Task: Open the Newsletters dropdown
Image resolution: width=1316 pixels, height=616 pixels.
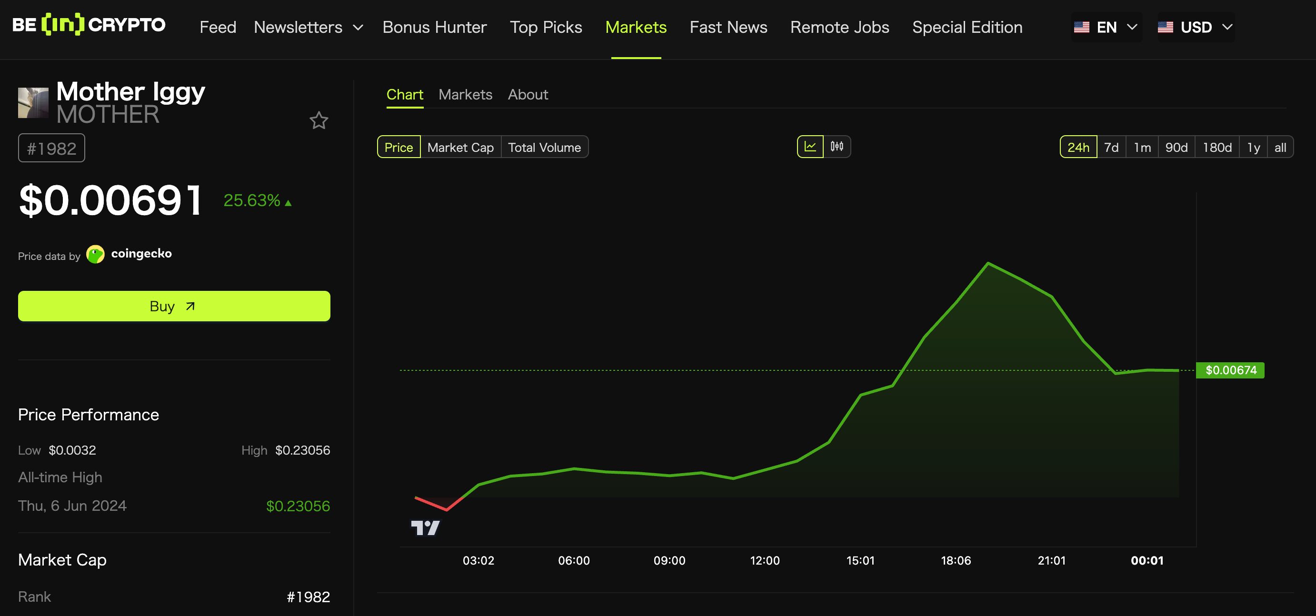Action: (308, 27)
